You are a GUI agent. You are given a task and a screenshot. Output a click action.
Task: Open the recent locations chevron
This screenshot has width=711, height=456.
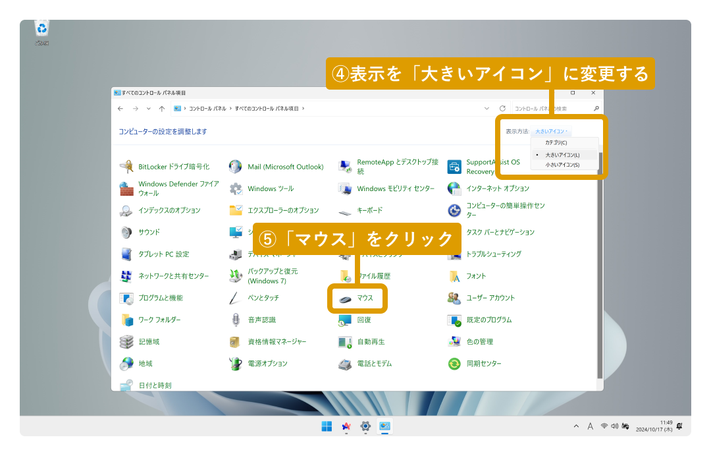(x=149, y=109)
